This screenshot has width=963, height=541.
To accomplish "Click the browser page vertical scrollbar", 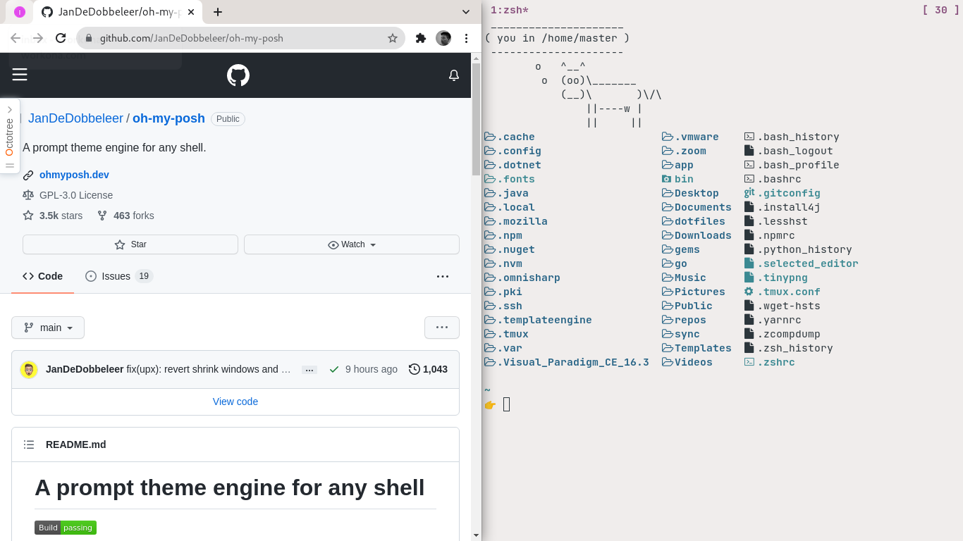I will pyautogui.click(x=476, y=120).
